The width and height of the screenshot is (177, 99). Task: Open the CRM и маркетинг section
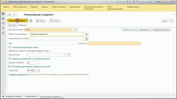[x=20, y=7]
